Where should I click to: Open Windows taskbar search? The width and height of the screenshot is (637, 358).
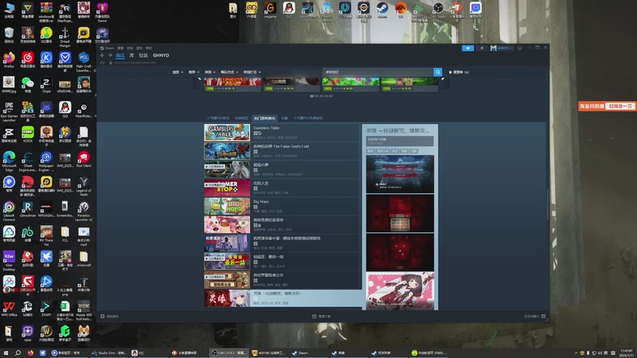18,353
